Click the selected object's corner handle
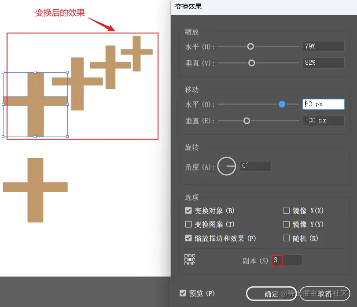 click(67, 73)
